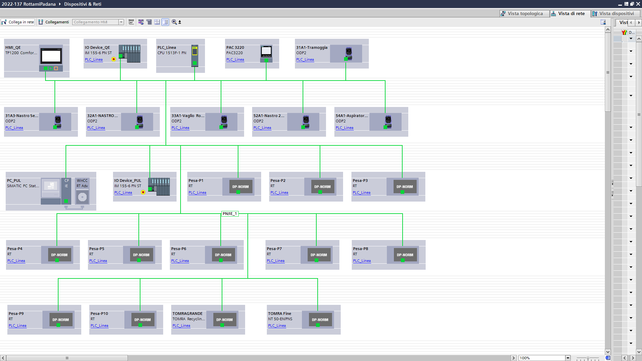Select the WinCC RT Adv module of PC_PUL
This screenshot has width=642, height=361.
[x=82, y=191]
